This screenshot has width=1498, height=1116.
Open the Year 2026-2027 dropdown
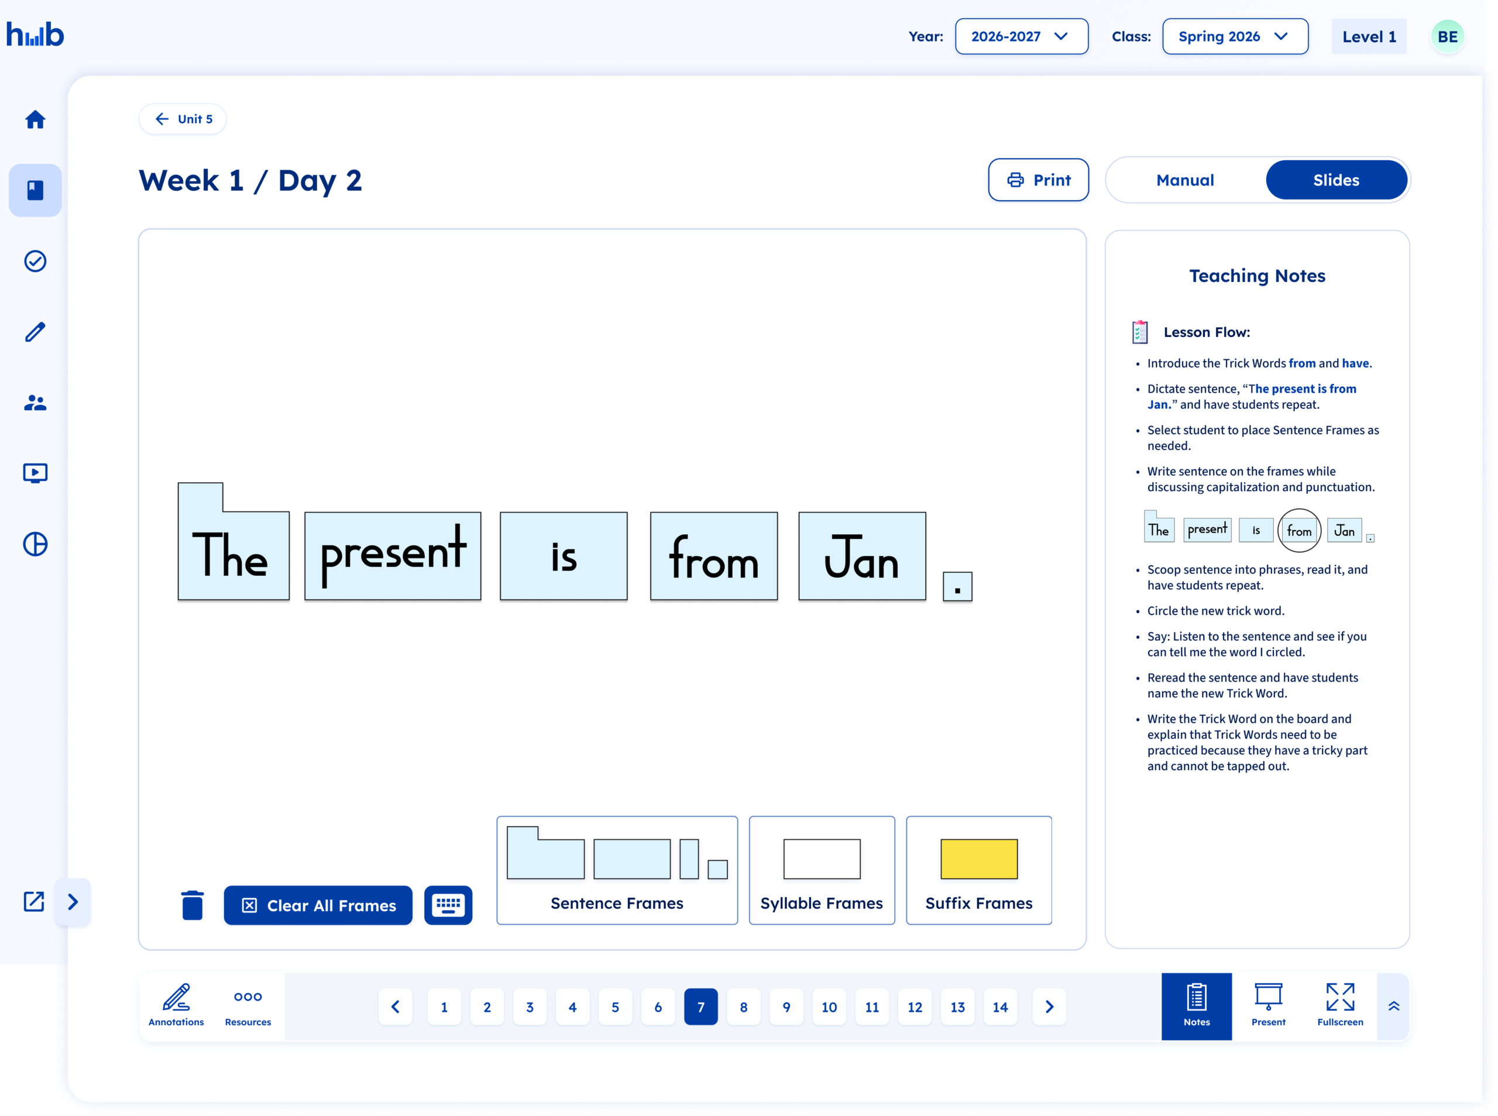point(1021,36)
